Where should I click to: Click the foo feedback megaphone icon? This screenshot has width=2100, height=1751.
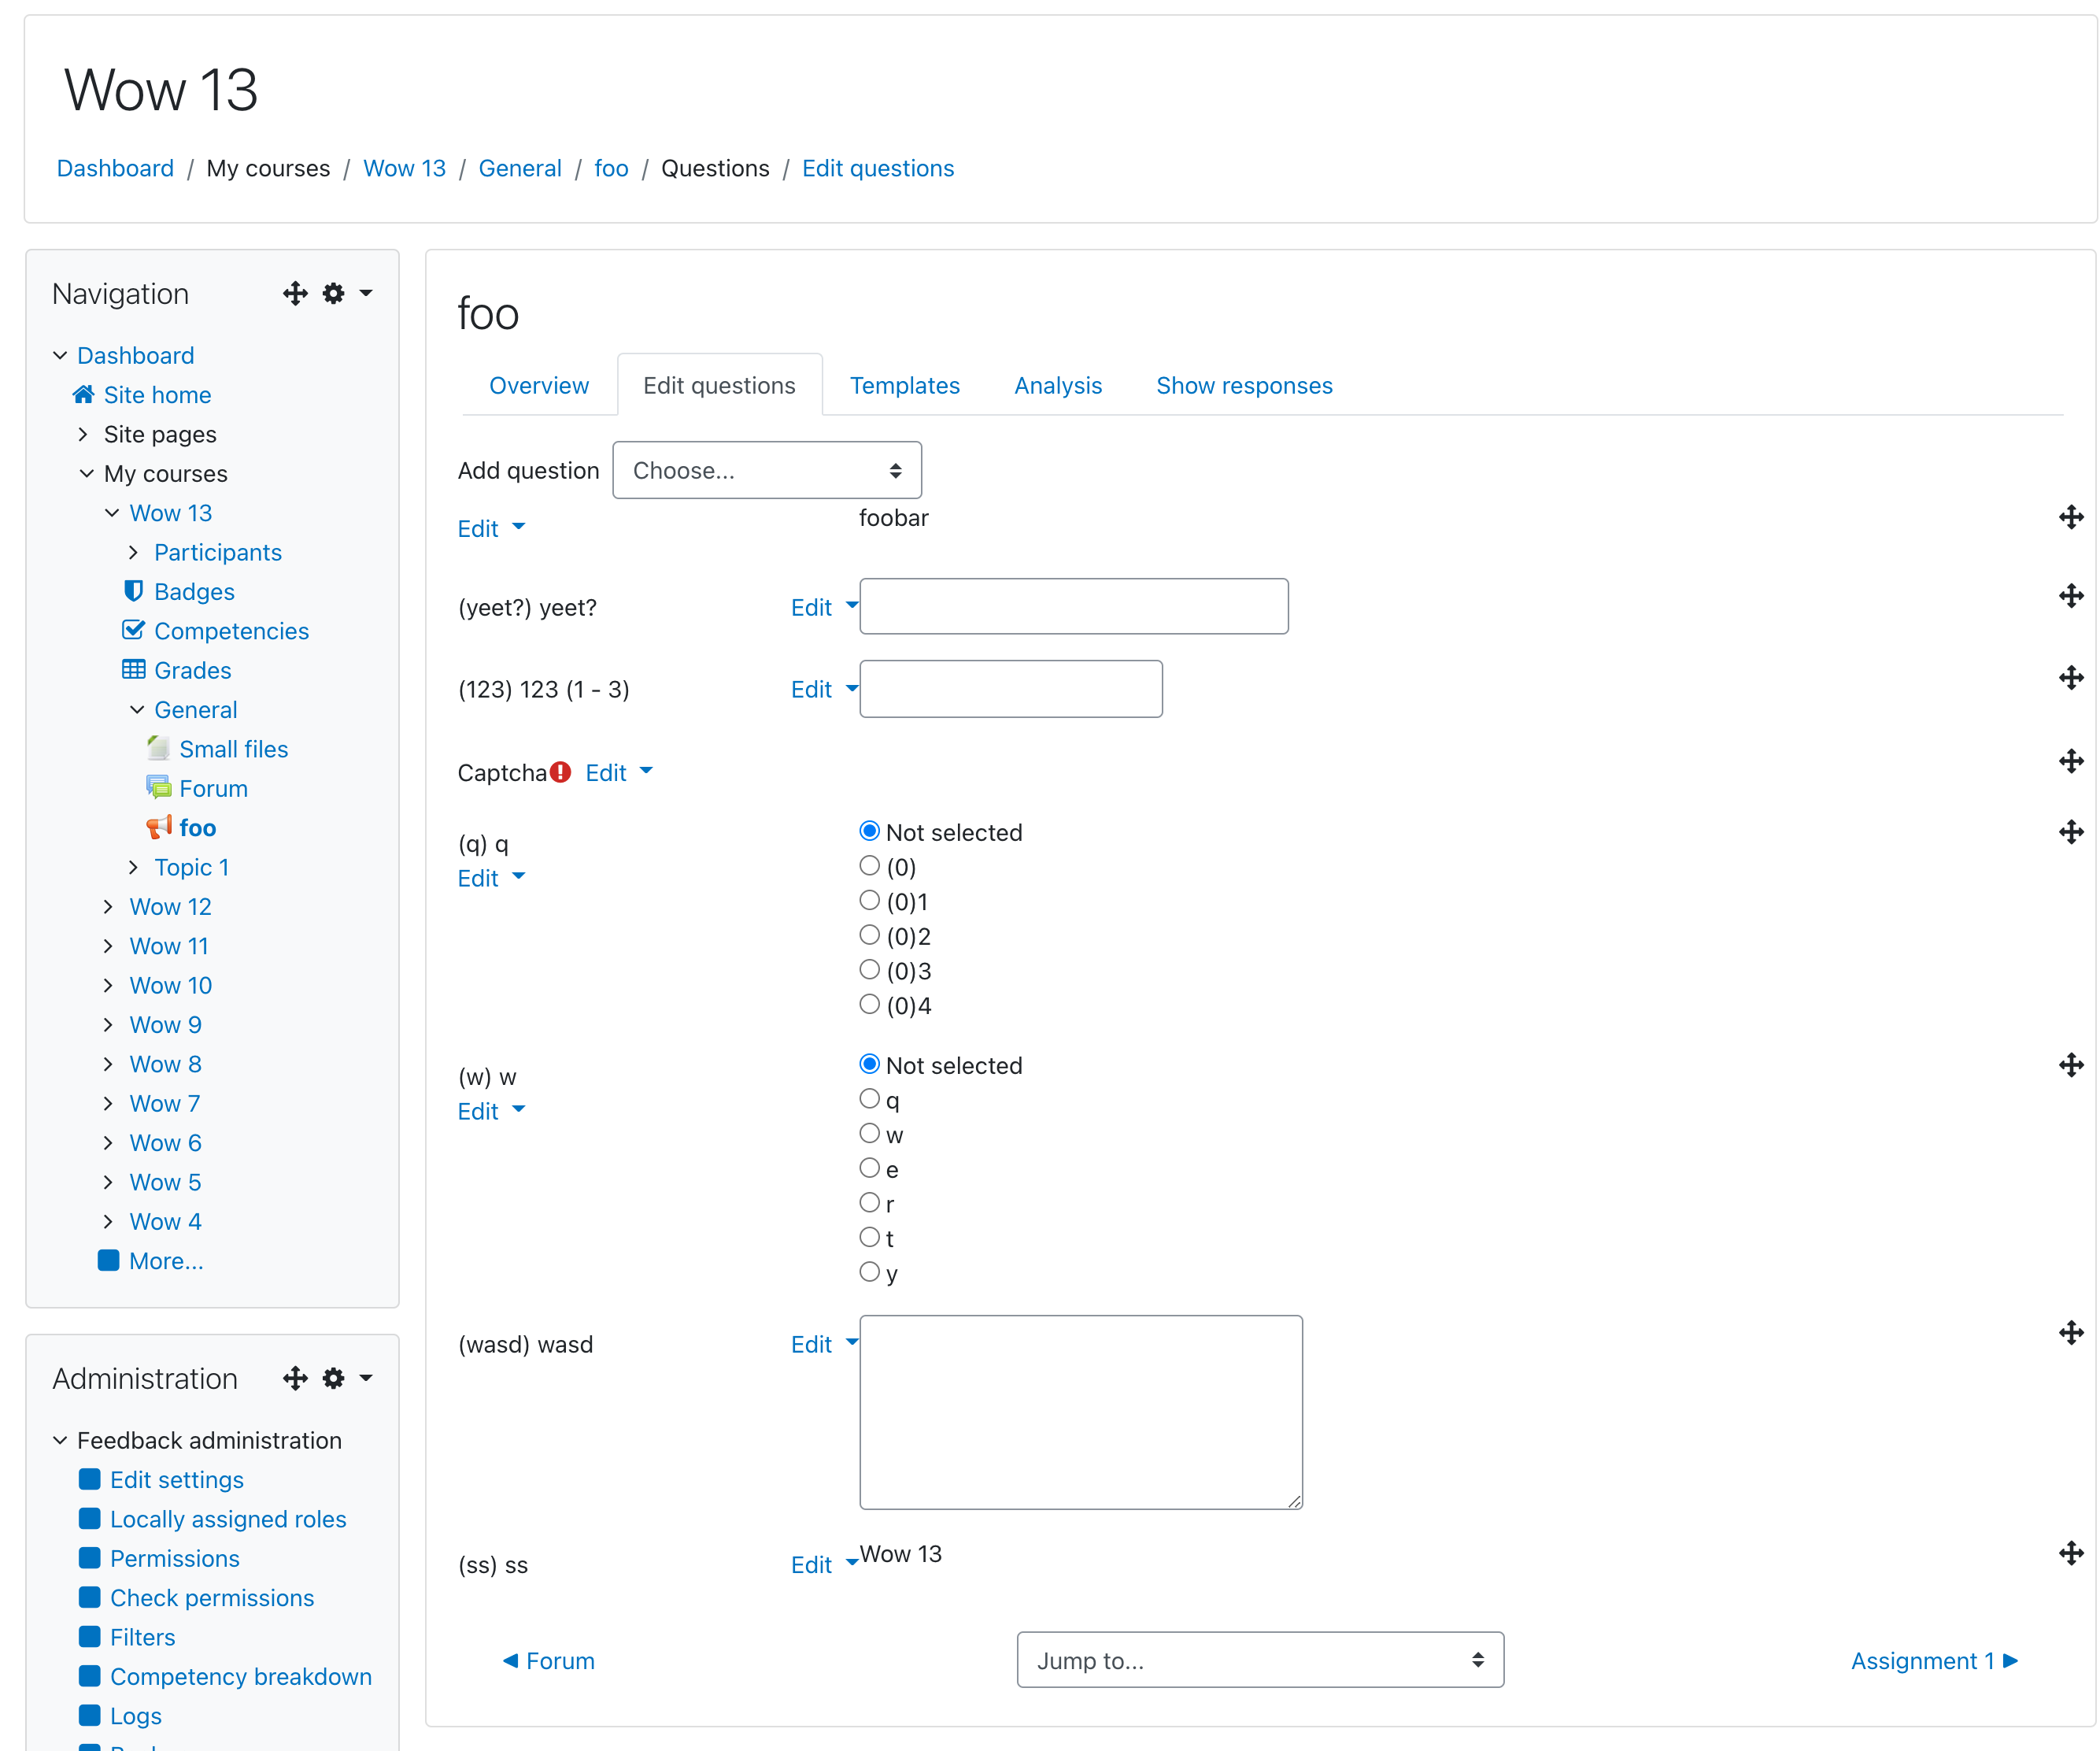pos(158,827)
